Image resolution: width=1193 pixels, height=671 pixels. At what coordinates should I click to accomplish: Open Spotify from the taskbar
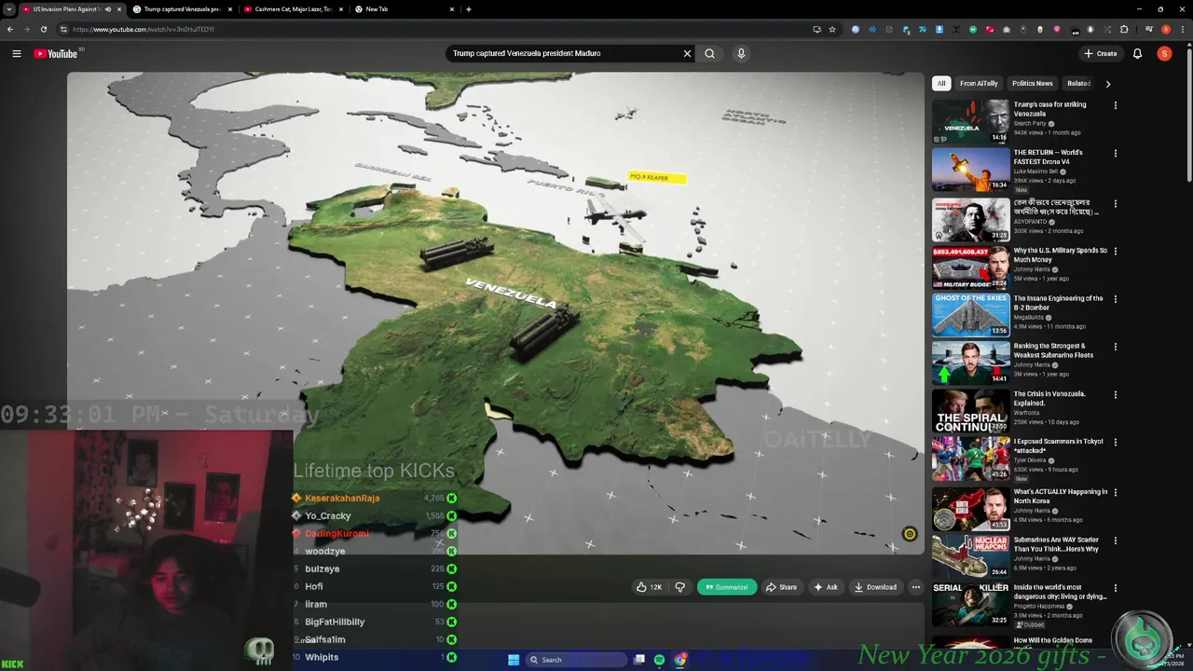(660, 660)
